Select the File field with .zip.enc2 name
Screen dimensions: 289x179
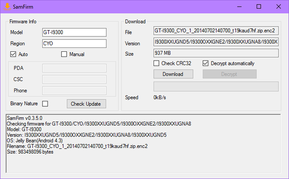[216, 31]
